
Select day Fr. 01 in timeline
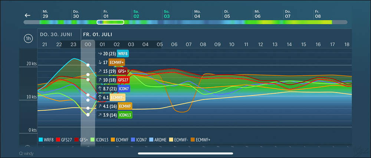pyautogui.click(x=106, y=14)
